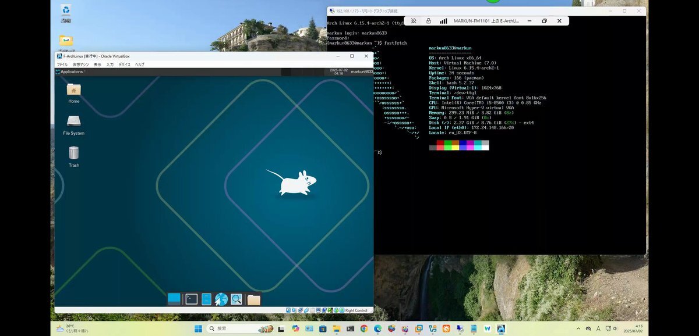
Task: Launch File Manager from Xfce dock
Action: pos(206,299)
